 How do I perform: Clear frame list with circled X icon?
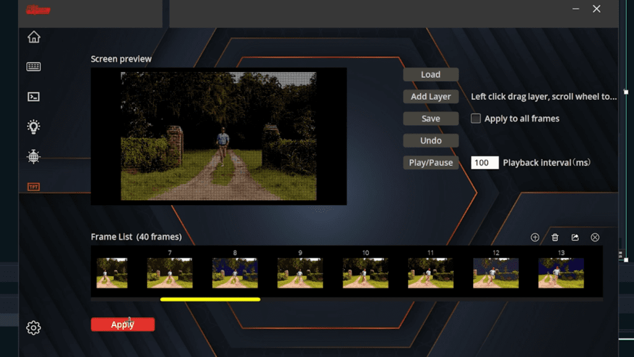click(x=595, y=237)
